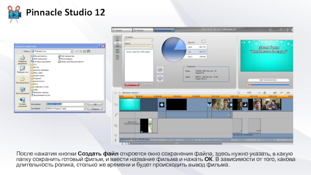Open Рабочий стол in places bar
Viewport: 311px width, 175px height.
[22, 70]
